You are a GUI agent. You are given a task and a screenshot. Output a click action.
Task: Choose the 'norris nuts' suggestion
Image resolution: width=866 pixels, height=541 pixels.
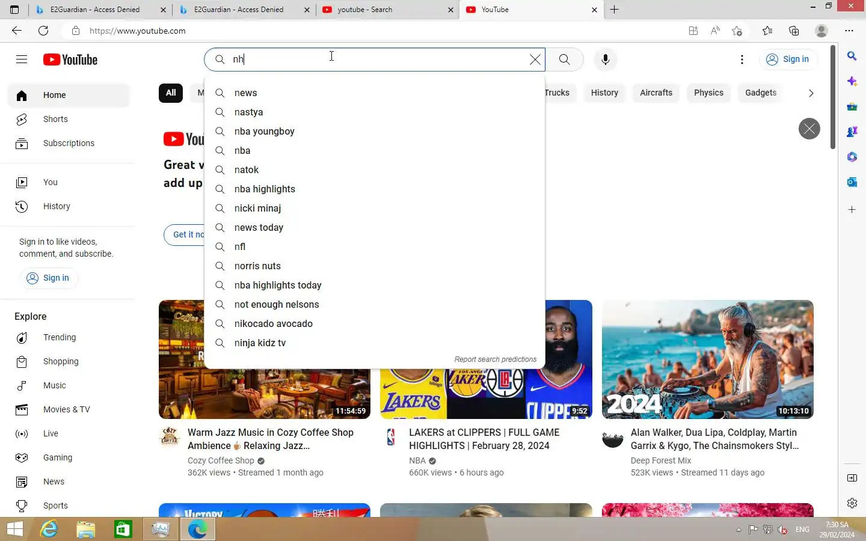[375, 266]
